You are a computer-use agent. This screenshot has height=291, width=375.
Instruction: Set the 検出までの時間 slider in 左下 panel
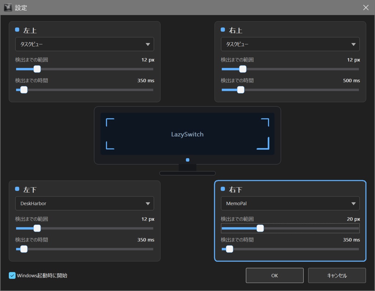[x=85, y=249]
